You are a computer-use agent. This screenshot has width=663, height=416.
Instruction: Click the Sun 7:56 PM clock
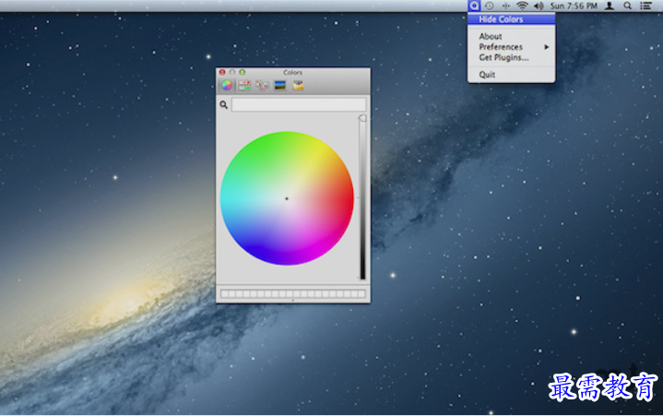point(574,6)
